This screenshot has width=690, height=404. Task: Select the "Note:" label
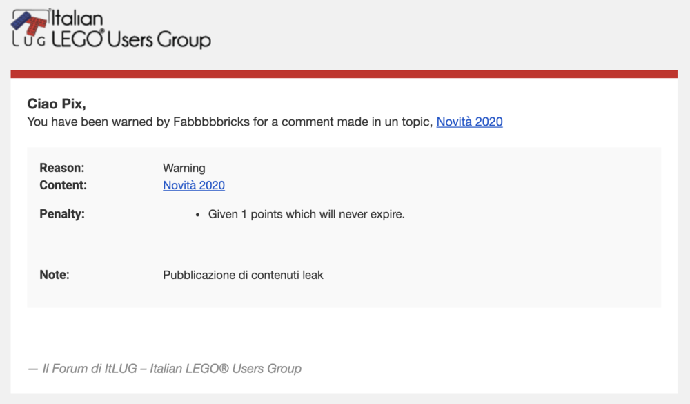click(x=55, y=275)
